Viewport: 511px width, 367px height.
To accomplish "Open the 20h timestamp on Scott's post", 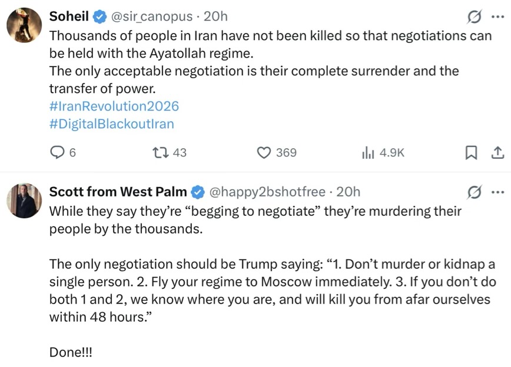I will (x=349, y=192).
